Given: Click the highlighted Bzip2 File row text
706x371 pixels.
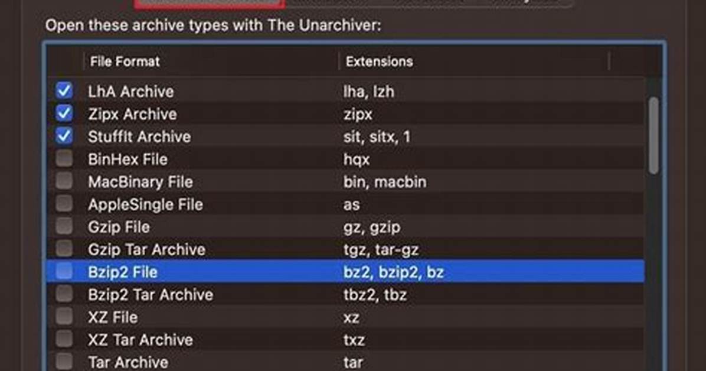Looking at the screenshot, I should [122, 272].
